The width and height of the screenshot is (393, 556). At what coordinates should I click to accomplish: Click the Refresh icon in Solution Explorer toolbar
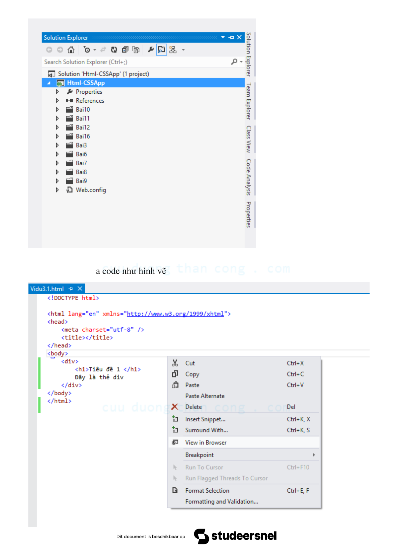point(114,50)
